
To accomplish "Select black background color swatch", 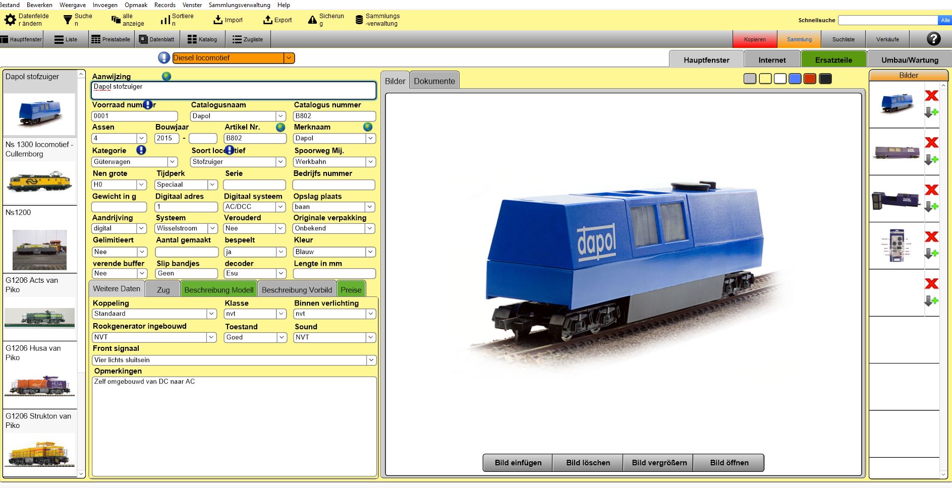I will 825,79.
